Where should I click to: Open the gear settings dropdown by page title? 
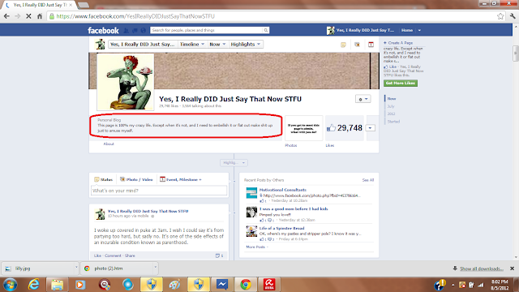(x=363, y=99)
